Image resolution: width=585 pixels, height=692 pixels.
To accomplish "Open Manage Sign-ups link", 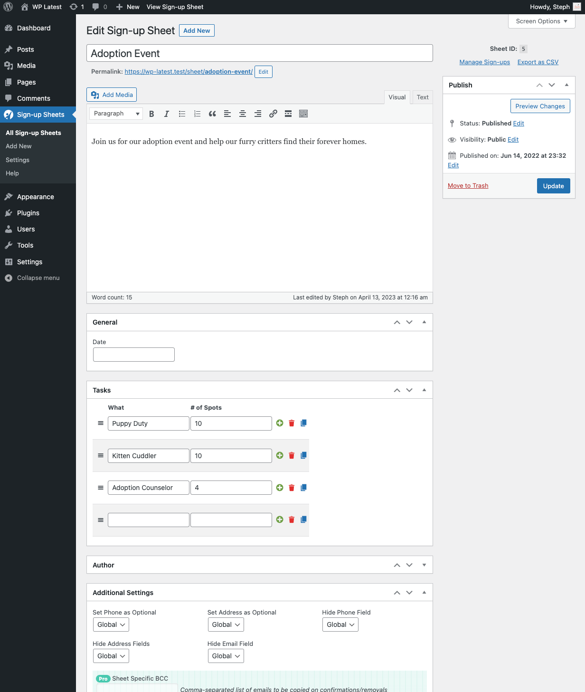I will pyautogui.click(x=485, y=62).
